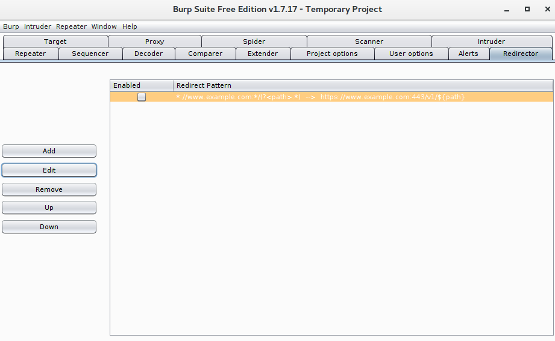Select the Redirector tab
Image resolution: width=555 pixels, height=341 pixels.
[521, 54]
